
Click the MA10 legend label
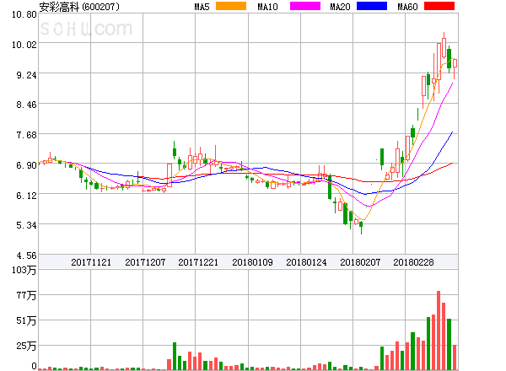pos(267,7)
